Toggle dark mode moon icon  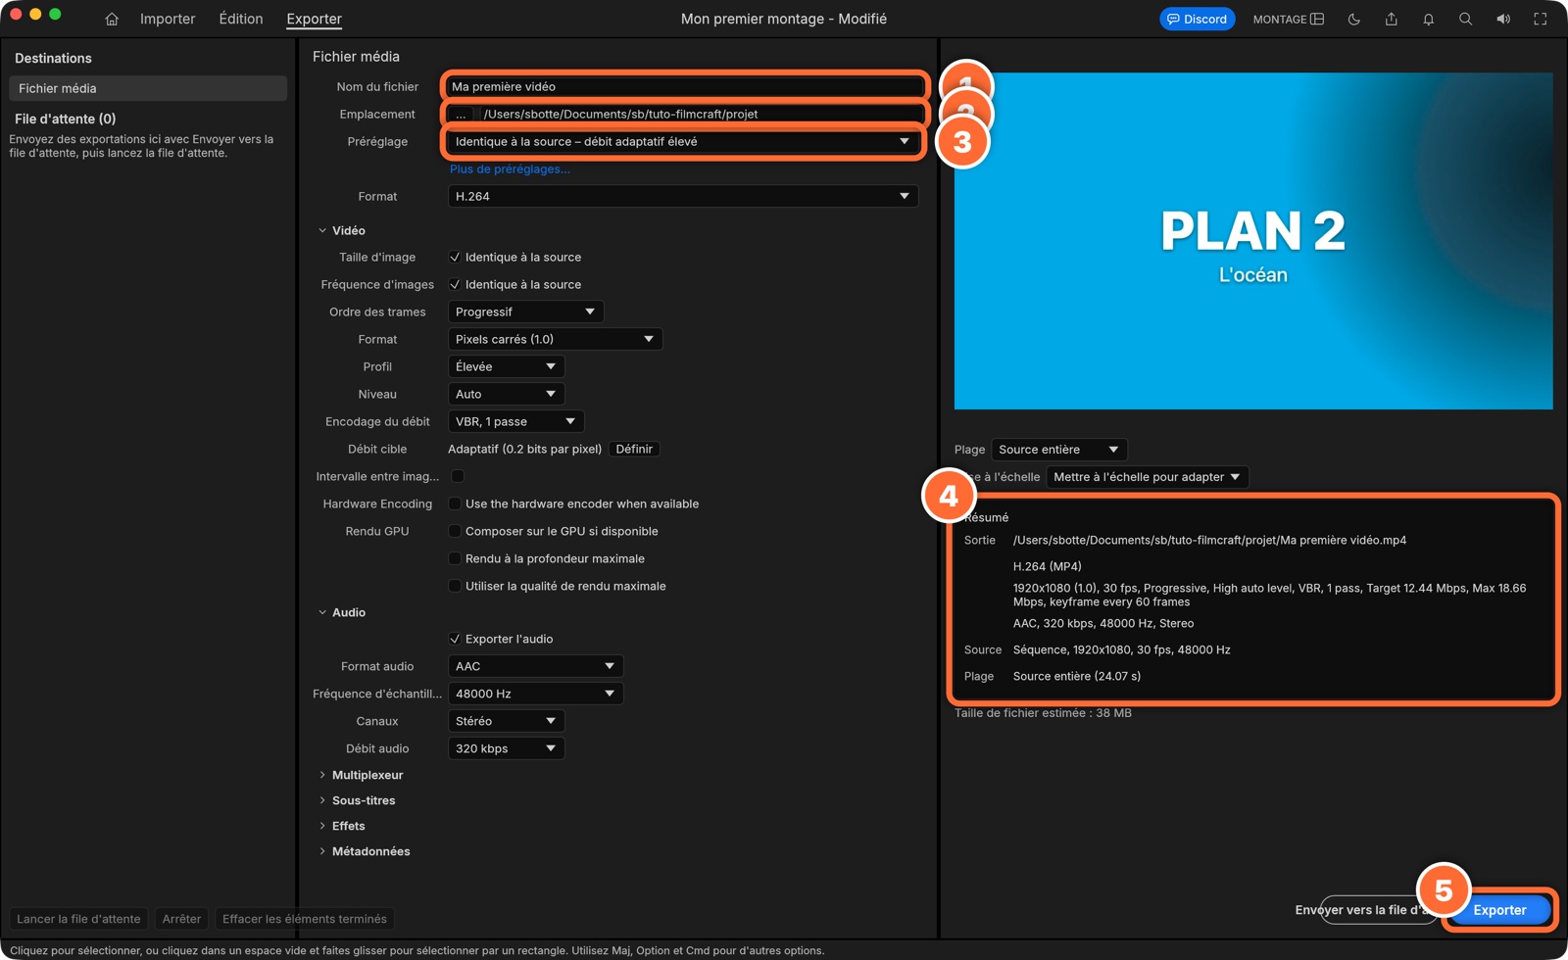pyautogui.click(x=1353, y=19)
